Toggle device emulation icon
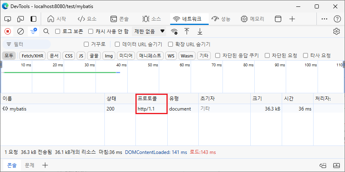 coord(21,19)
